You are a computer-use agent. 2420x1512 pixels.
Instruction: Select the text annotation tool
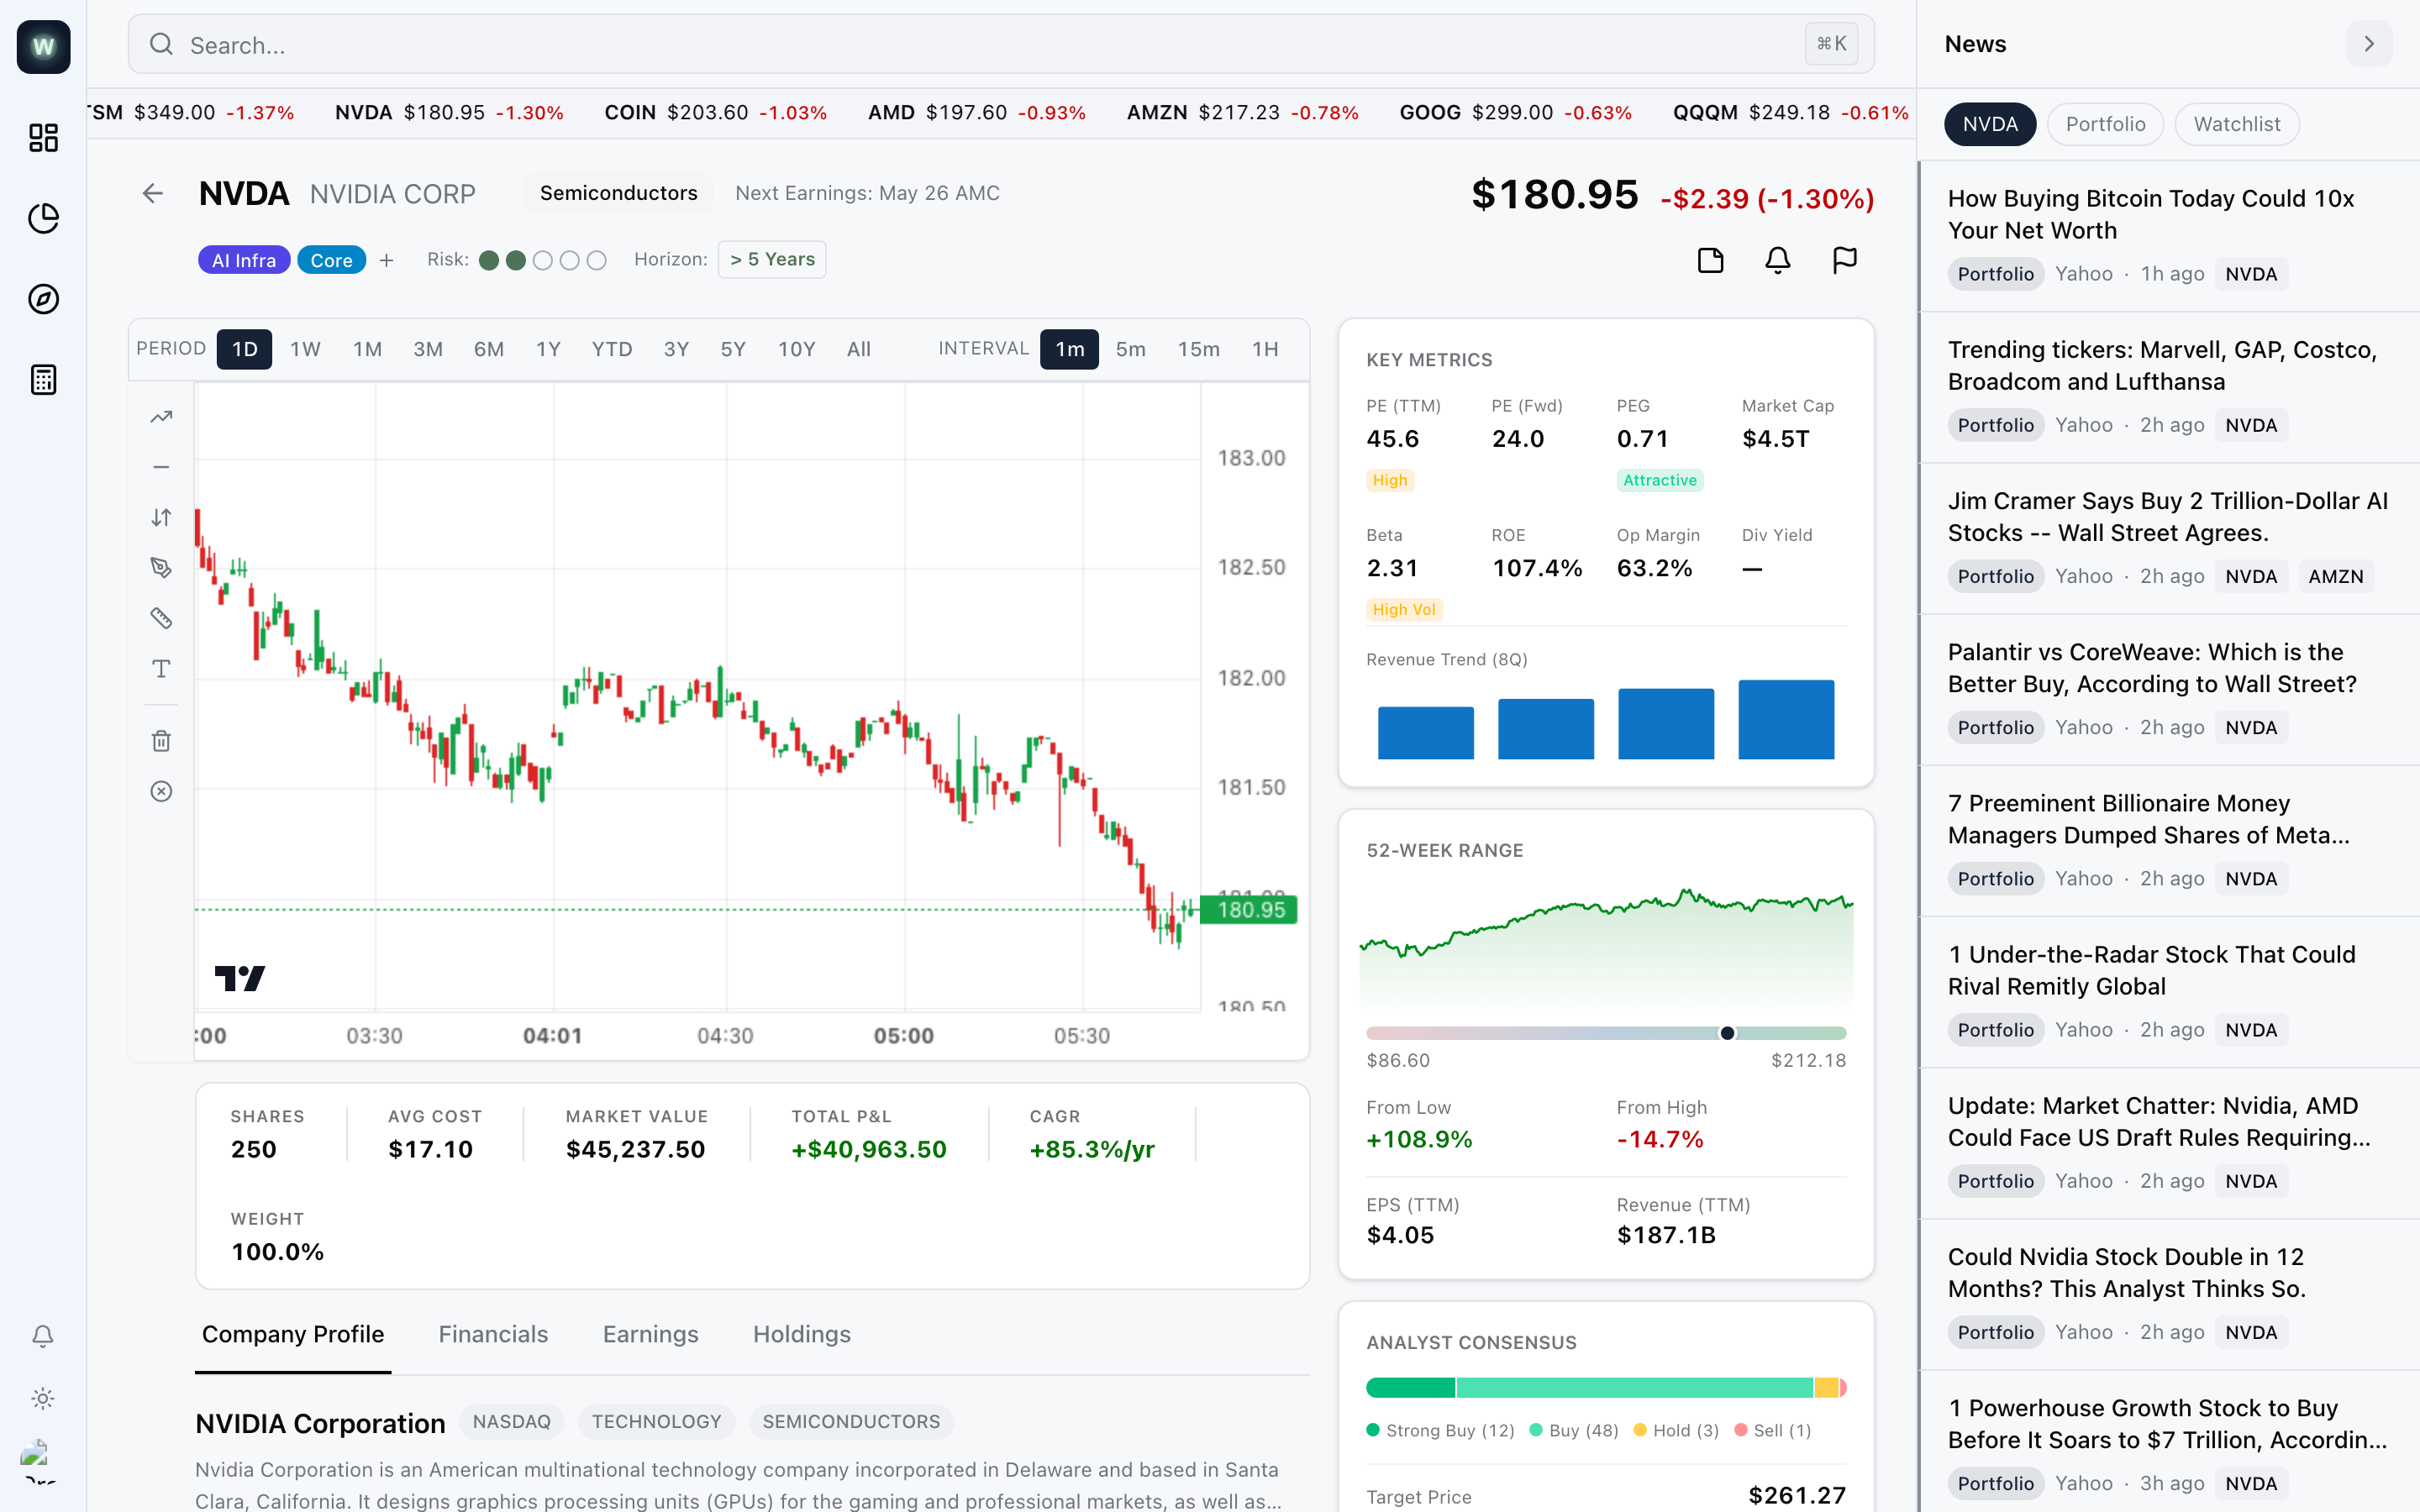click(x=161, y=669)
